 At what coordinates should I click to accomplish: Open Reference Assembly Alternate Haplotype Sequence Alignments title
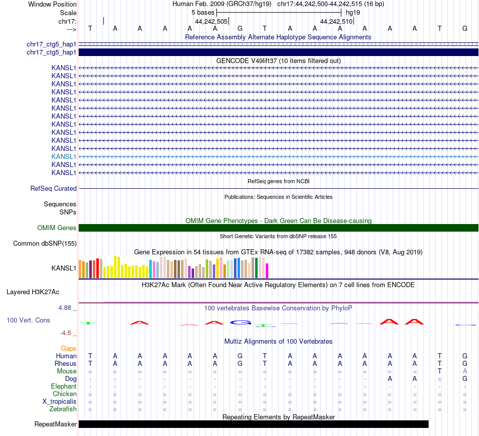(x=278, y=37)
